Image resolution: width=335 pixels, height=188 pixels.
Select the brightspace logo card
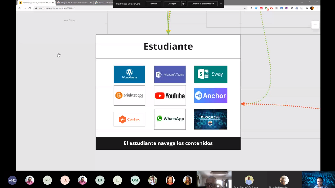click(129, 95)
